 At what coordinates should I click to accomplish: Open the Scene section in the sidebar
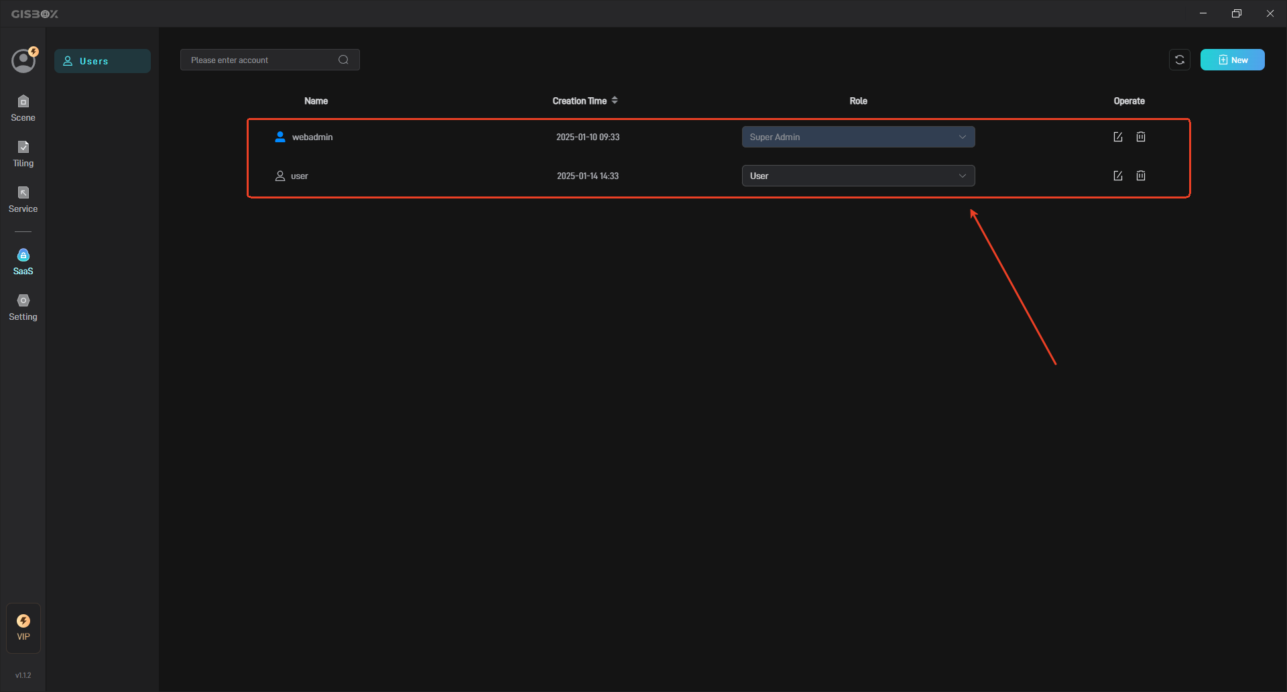coord(23,109)
